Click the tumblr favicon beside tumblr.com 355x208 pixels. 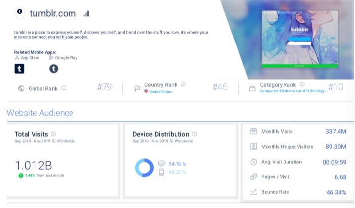[20, 11]
